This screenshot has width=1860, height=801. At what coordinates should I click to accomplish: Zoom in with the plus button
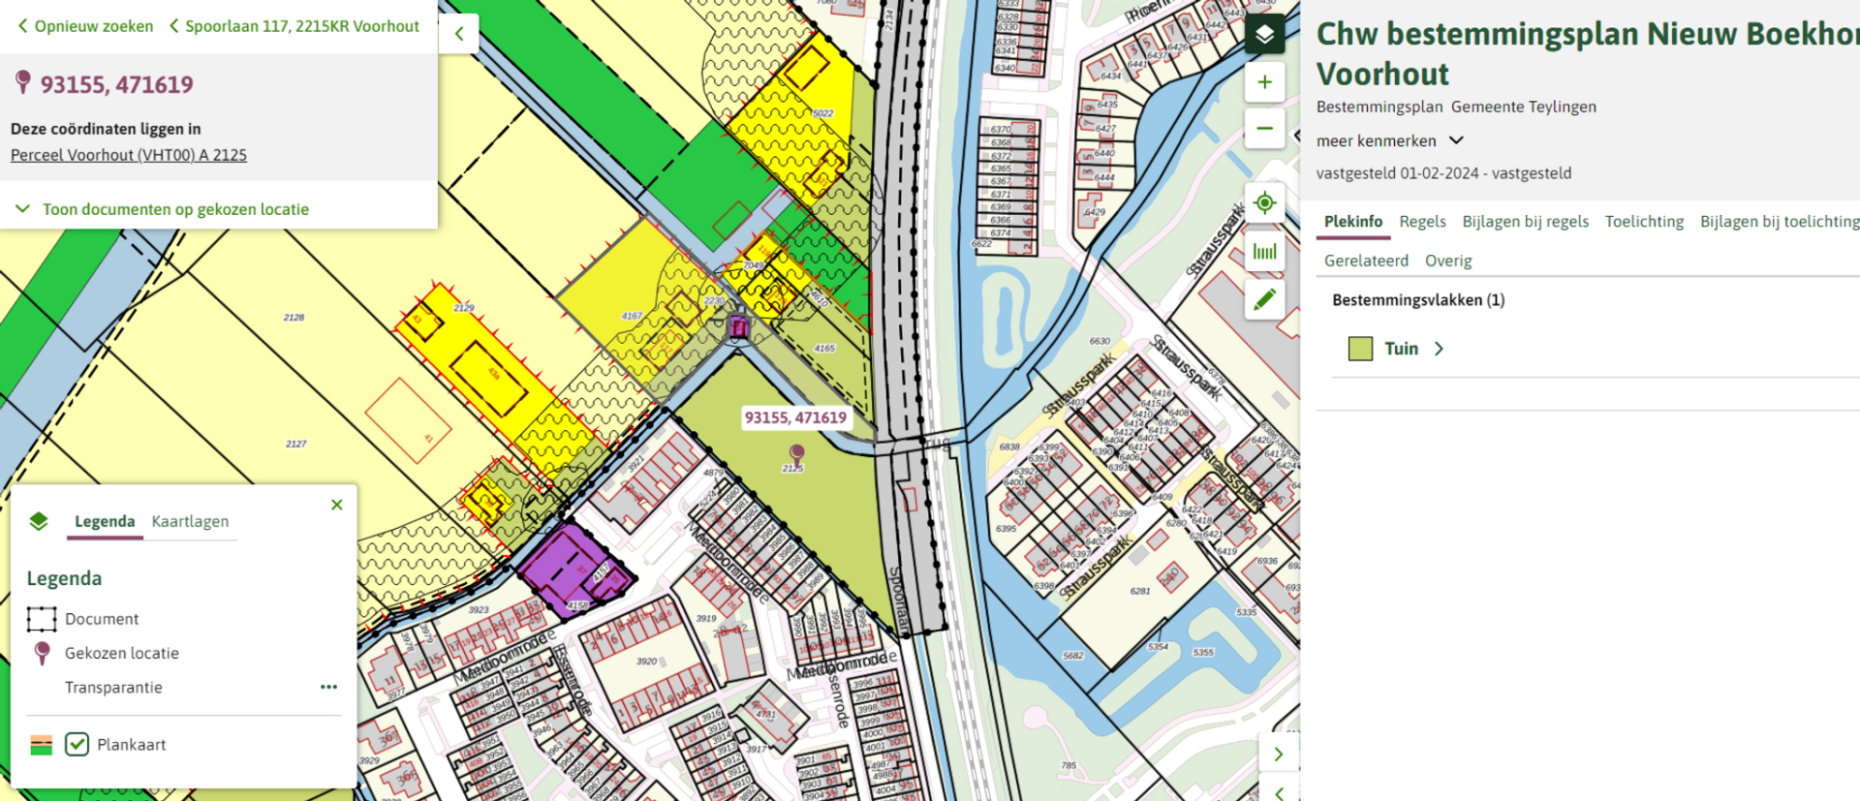(1264, 82)
